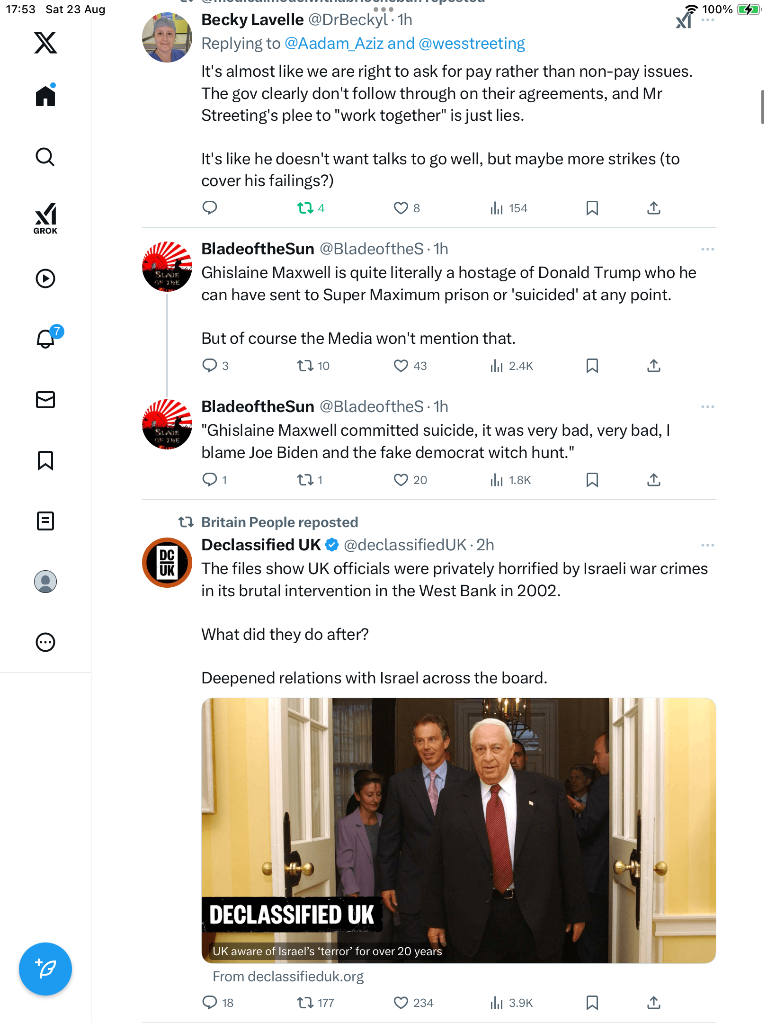Like Becky Lavelle's reply
The height and width of the screenshot is (1023, 767).
tap(401, 208)
